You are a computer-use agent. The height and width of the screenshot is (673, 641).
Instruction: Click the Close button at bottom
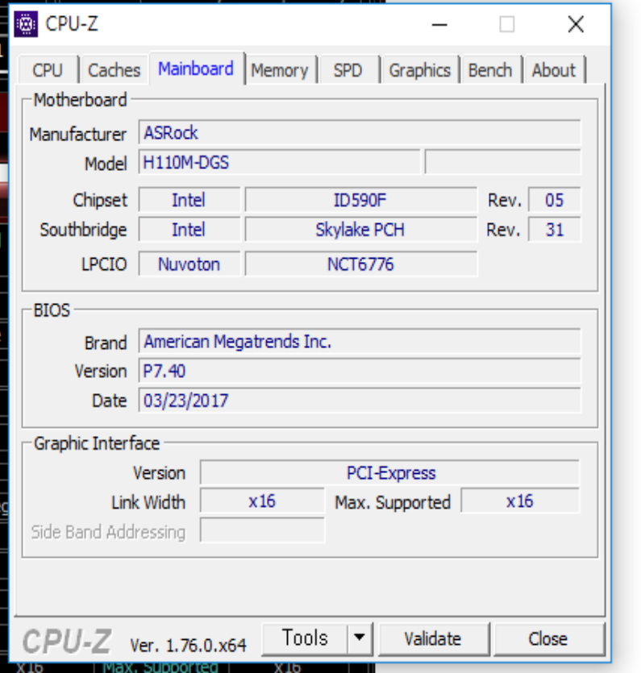tap(549, 639)
